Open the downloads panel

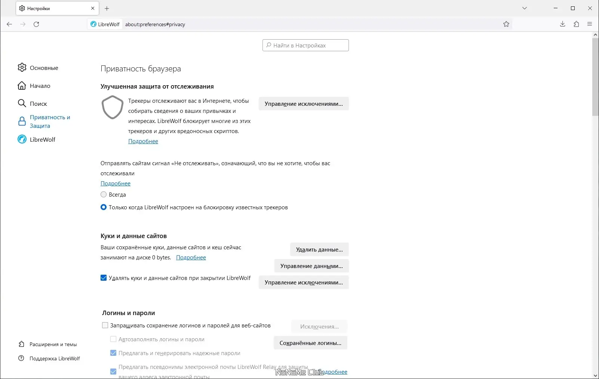(x=562, y=24)
